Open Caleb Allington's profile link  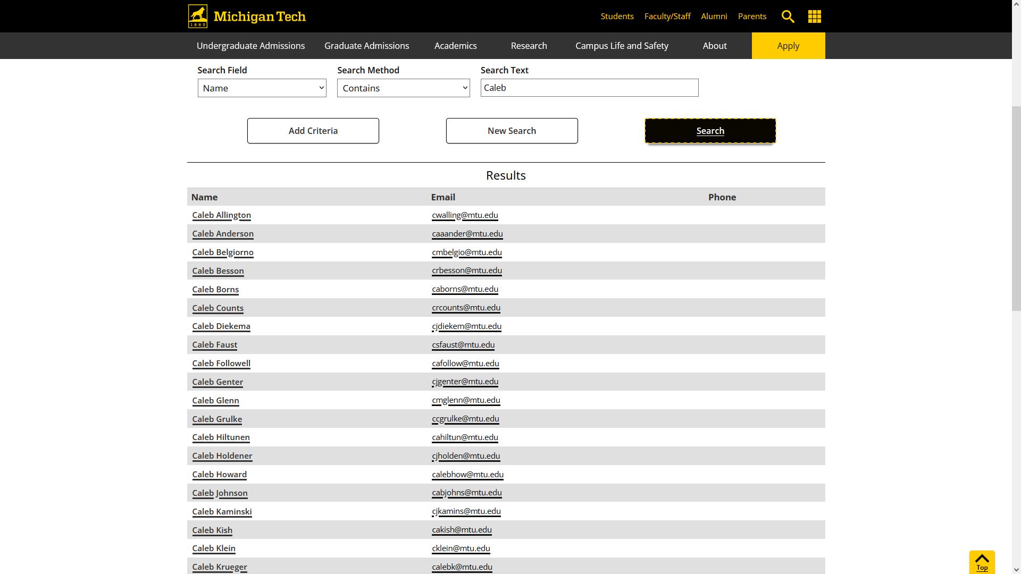click(x=221, y=215)
